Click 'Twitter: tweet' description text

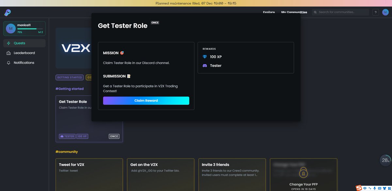click(x=69, y=170)
